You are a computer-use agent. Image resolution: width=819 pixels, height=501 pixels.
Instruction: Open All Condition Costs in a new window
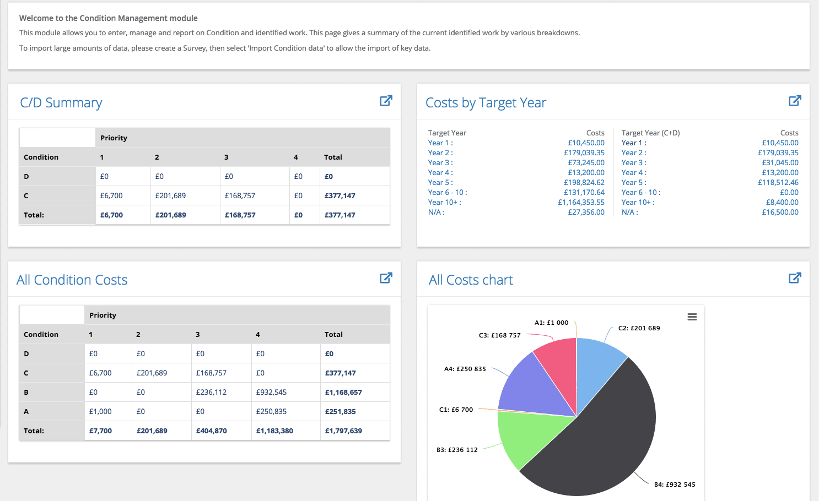386,278
